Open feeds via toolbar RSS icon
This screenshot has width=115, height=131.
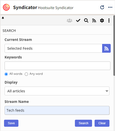tap(94, 21)
